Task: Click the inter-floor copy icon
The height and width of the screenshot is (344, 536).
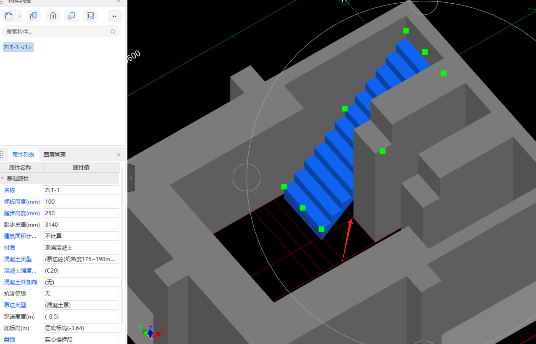Action: [71, 16]
